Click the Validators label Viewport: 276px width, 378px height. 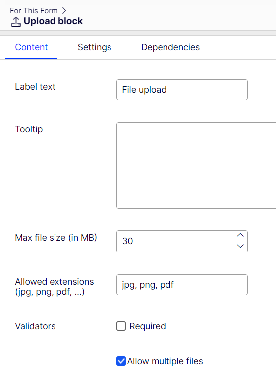point(35,326)
